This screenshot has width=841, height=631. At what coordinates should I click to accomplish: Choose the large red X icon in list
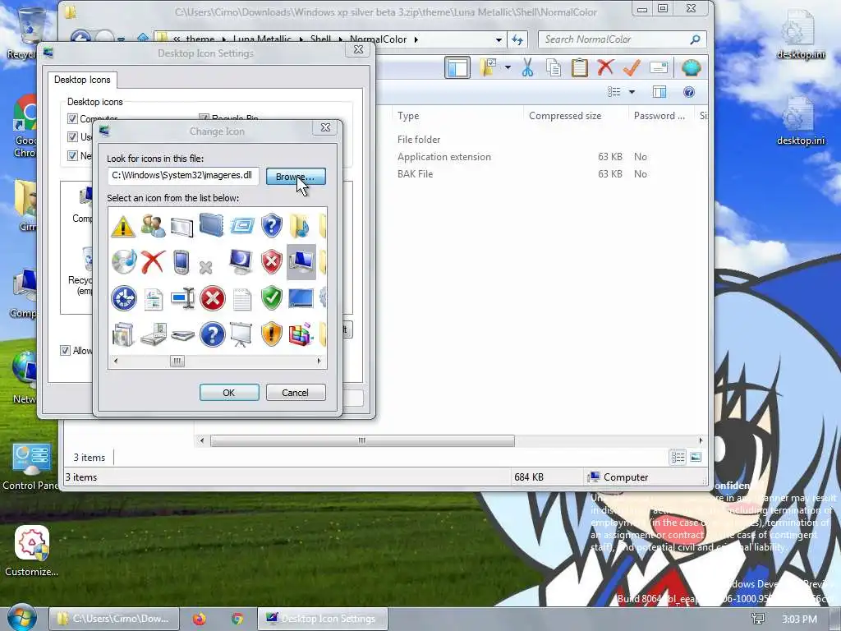tap(153, 262)
